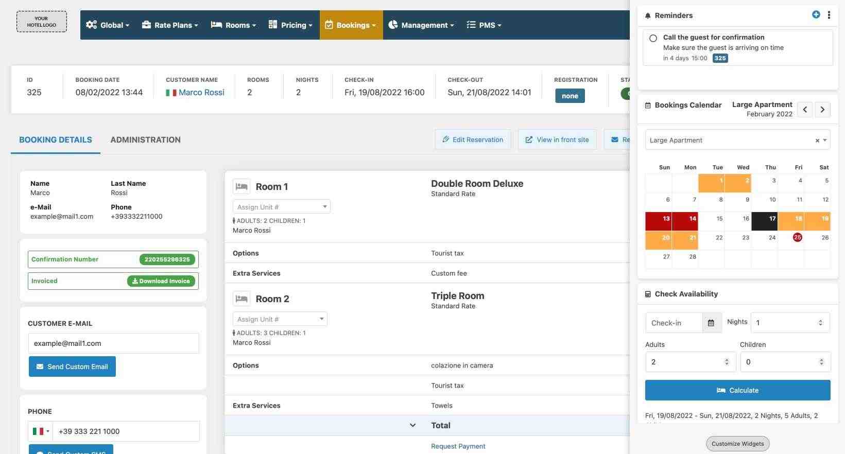Switch to the Booking Details tab

[56, 139]
